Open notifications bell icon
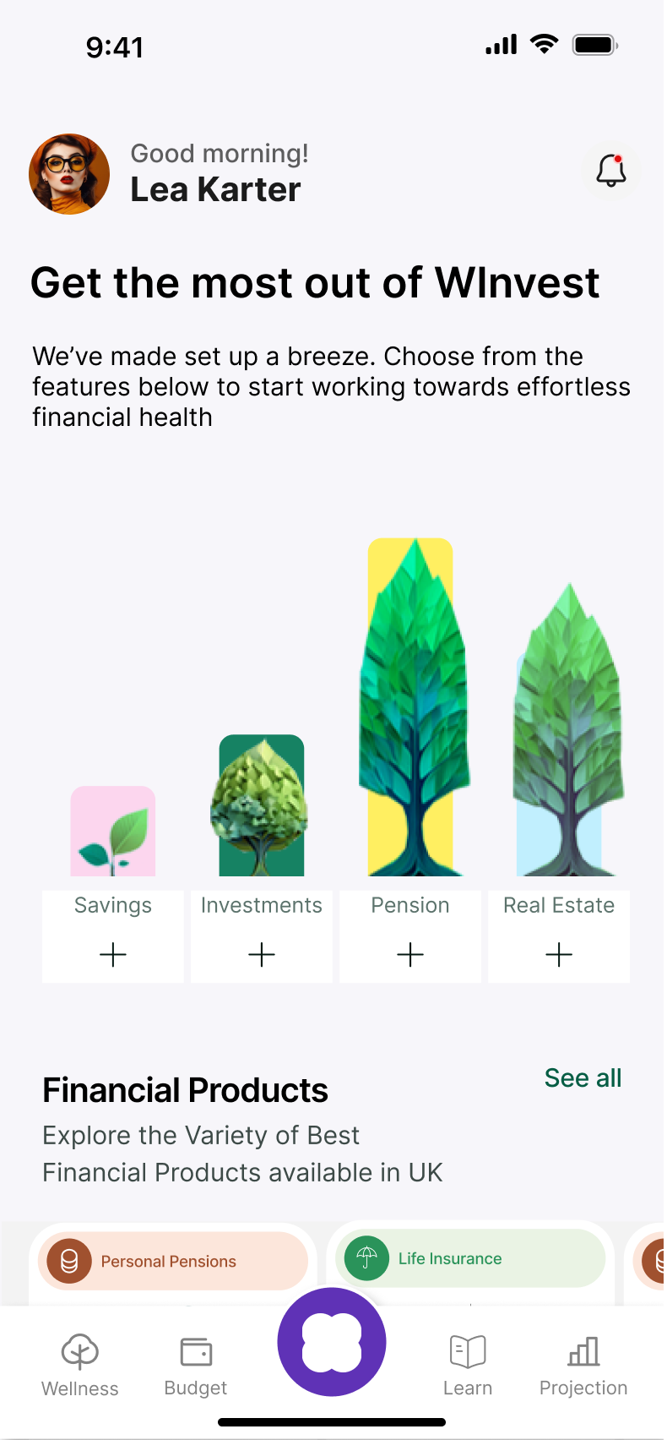The width and height of the screenshot is (667, 1440). point(610,171)
